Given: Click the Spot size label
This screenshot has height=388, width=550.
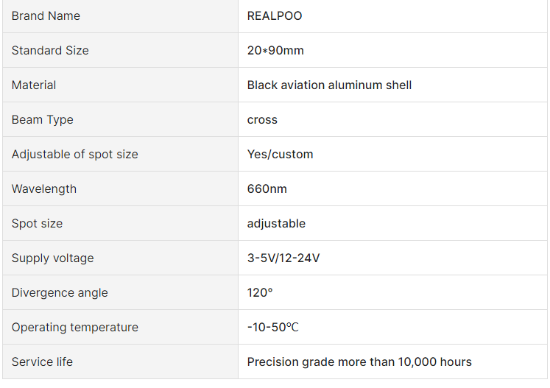Looking at the screenshot, I should click(x=37, y=224).
